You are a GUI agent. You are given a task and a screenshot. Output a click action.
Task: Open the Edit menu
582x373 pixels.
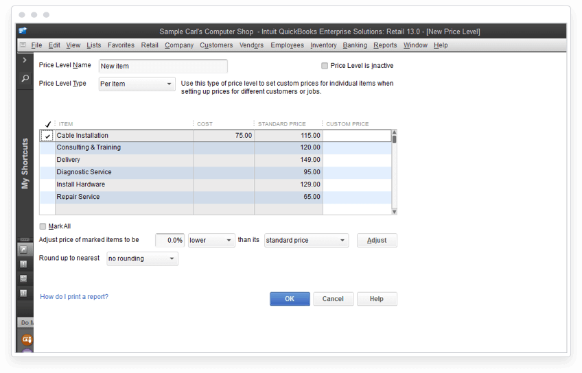54,45
